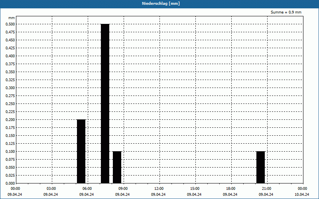Select the 0,100 mm bar before 09:00
Viewport: 319px width, 199px height.
(x=117, y=167)
